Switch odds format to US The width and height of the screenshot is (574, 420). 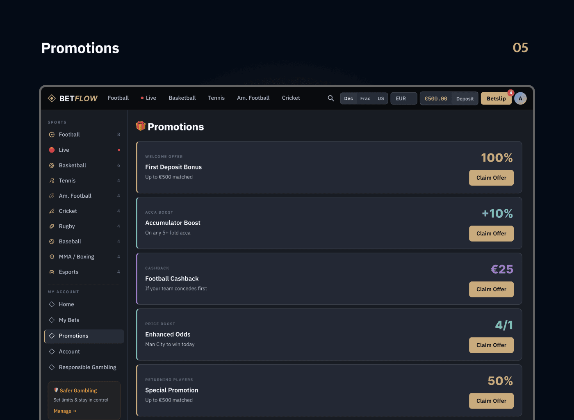pyautogui.click(x=380, y=98)
